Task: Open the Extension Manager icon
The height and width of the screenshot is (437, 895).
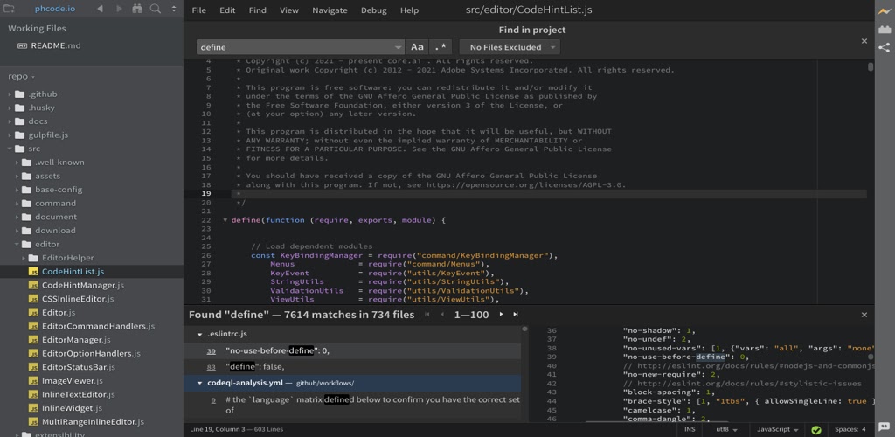Action: pyautogui.click(x=884, y=31)
